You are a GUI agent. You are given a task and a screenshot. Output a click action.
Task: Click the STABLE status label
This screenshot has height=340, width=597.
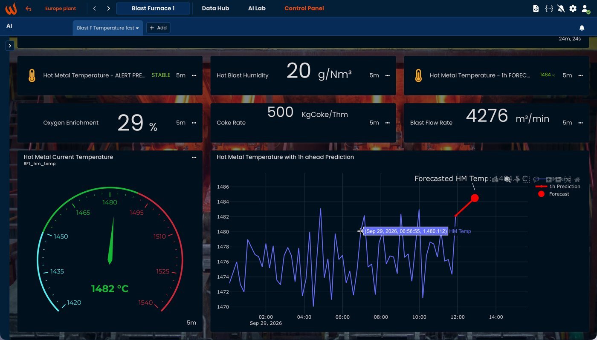(x=161, y=75)
